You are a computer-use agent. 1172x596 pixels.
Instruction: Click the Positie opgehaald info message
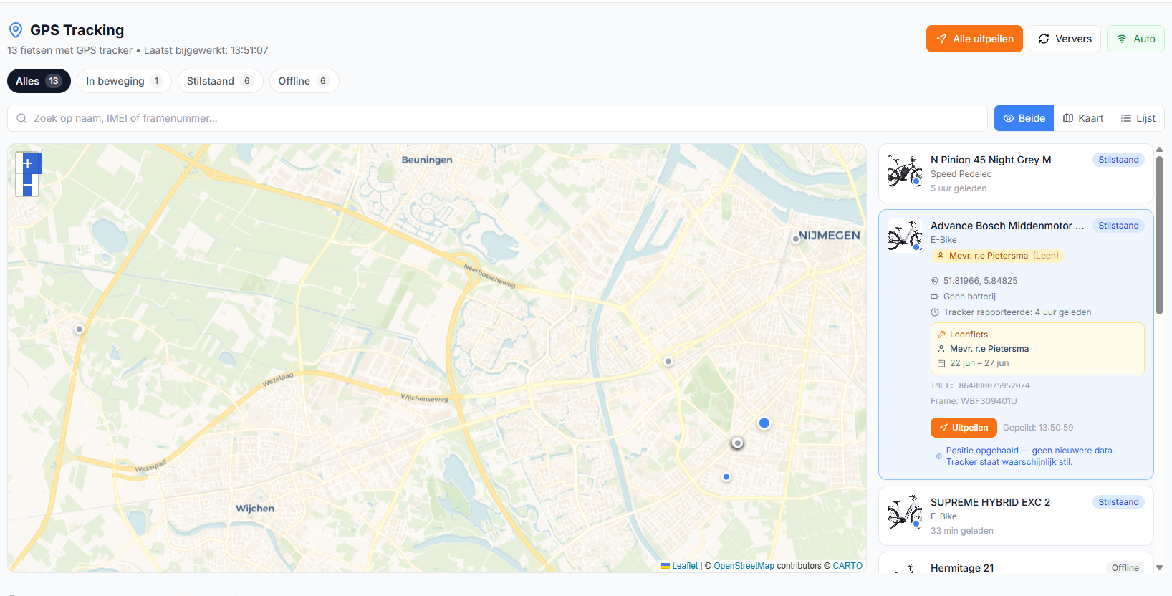click(1030, 456)
